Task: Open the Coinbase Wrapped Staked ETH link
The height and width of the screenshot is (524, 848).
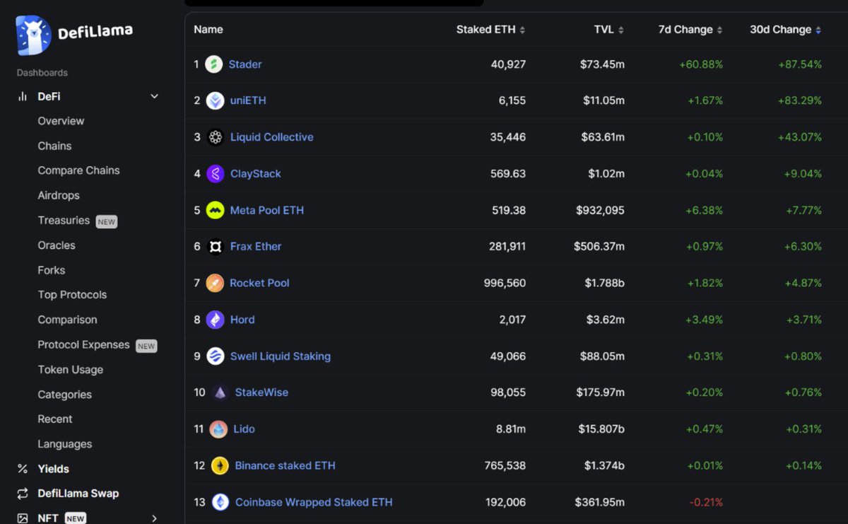Action: 314,503
